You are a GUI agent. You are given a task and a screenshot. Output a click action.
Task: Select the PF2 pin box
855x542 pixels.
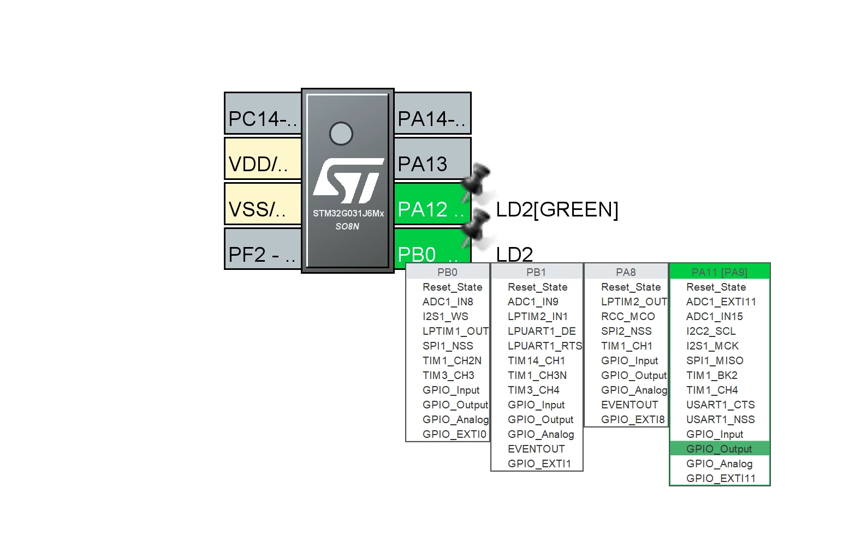click(x=263, y=249)
